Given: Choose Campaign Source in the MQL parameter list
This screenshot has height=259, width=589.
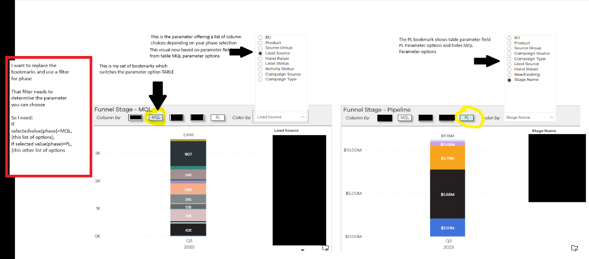Looking at the screenshot, I should pyautogui.click(x=260, y=74).
